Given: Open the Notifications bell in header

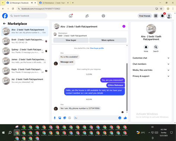Looking at the screenshot, I should (x=162, y=16).
